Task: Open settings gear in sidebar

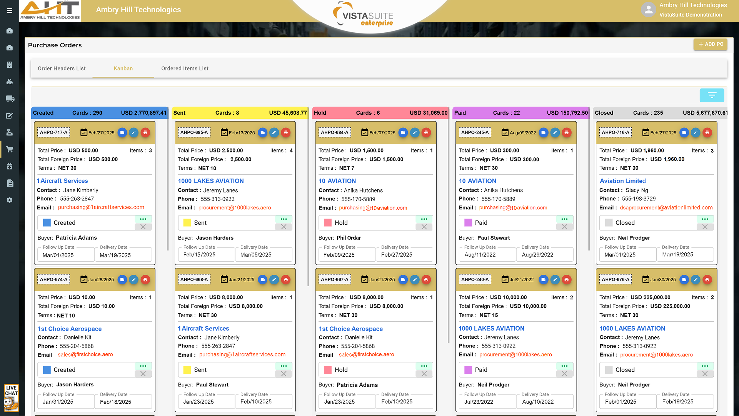Action: coord(10,200)
